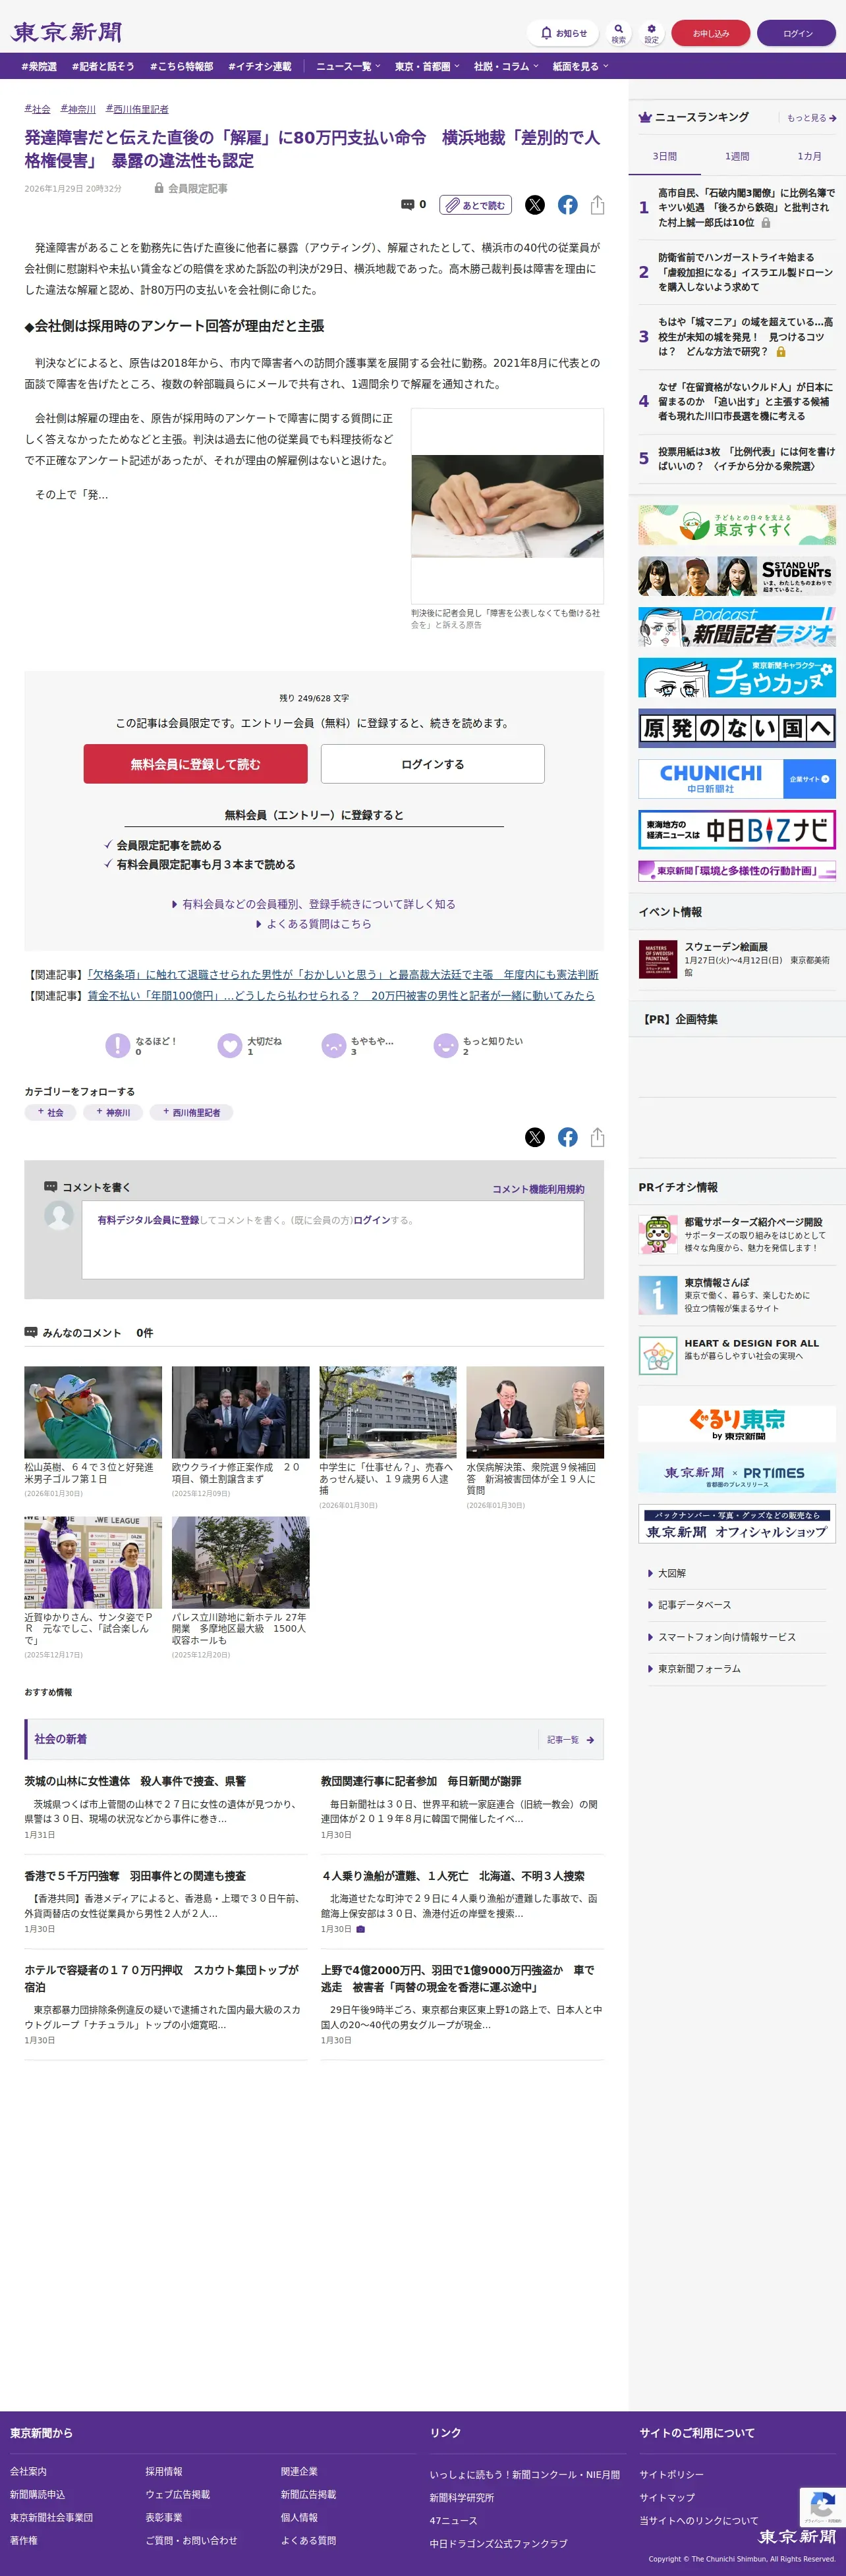Viewport: 846px width, 2576px height.
Task: Open the 設定 gear icon in header
Action: point(651,33)
